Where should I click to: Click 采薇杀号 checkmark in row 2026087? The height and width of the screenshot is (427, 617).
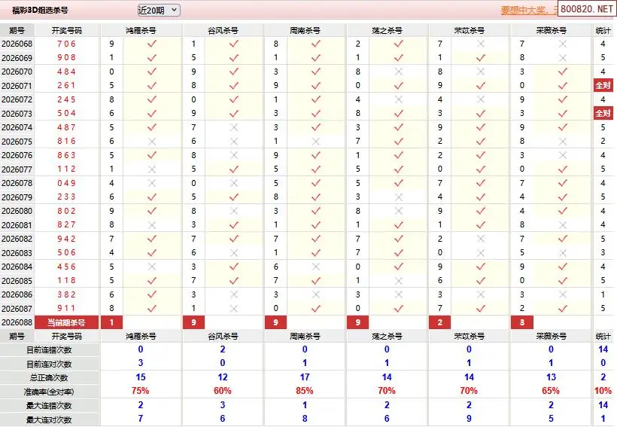click(x=561, y=308)
